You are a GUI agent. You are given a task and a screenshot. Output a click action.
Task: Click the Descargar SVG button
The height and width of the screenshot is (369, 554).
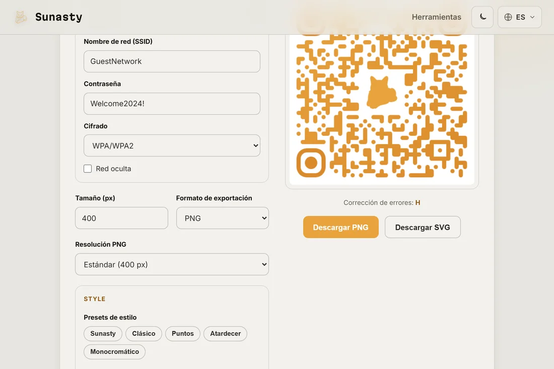pos(423,227)
